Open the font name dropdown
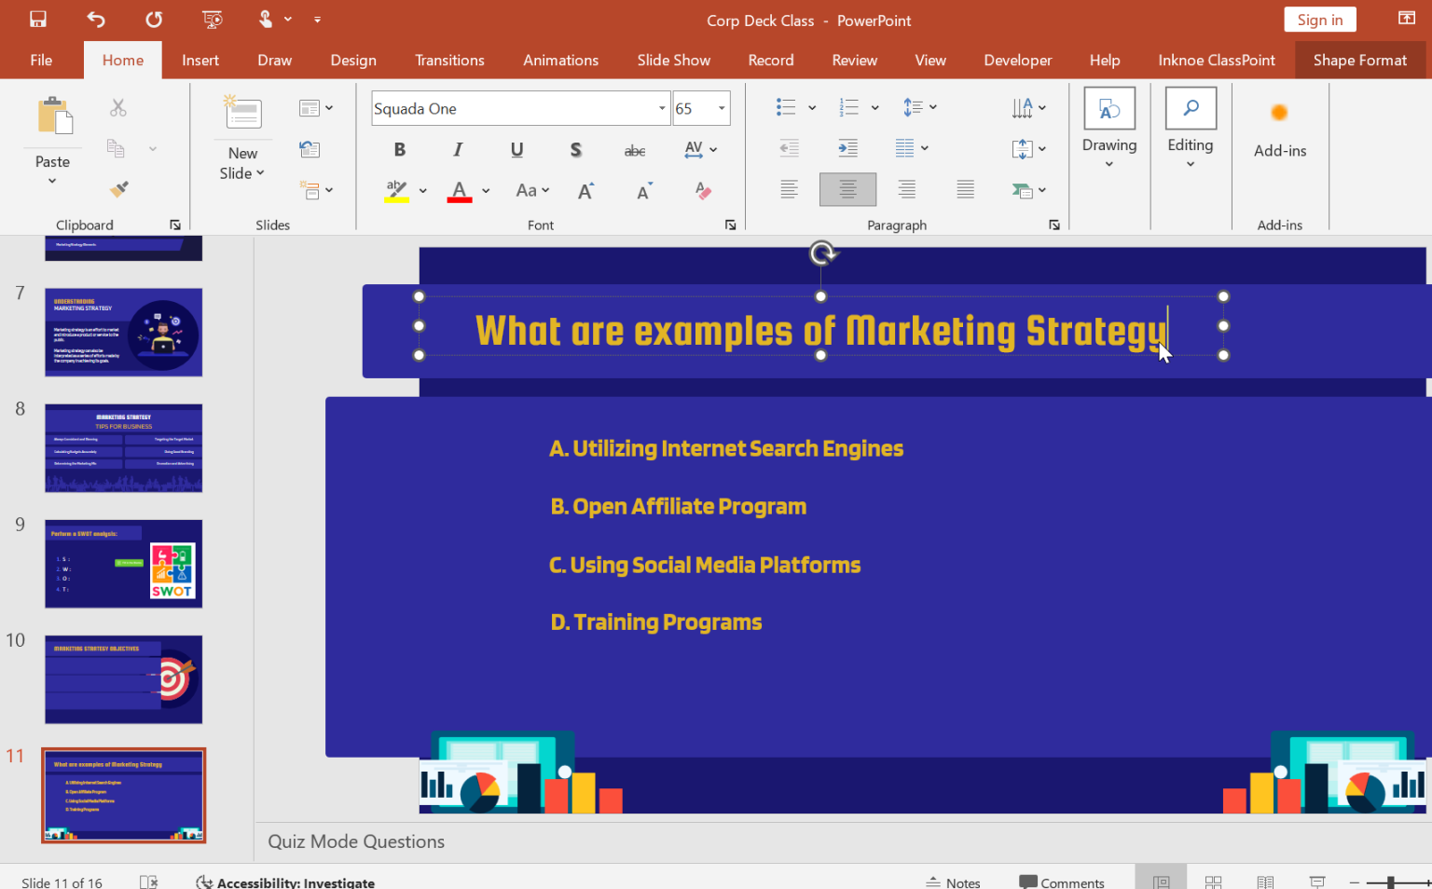 [x=661, y=108]
